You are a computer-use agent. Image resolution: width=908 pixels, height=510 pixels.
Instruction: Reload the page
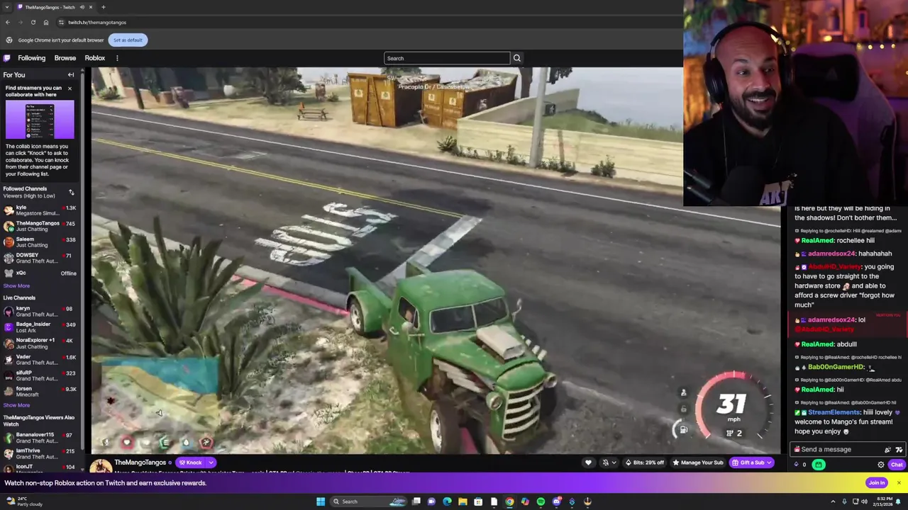coord(33,23)
